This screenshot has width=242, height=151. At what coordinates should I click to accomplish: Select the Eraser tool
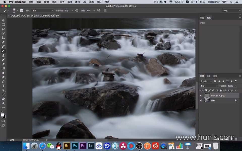3,64
